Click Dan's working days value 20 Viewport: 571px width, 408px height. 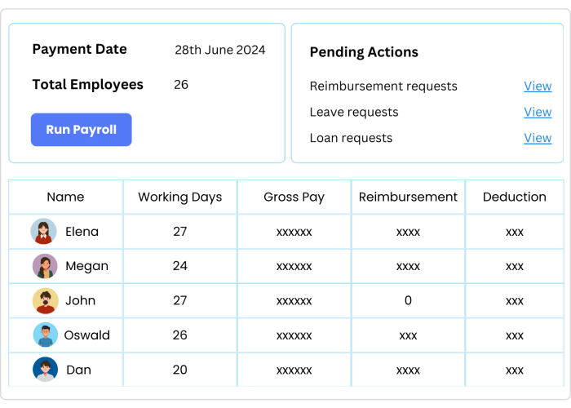point(180,370)
